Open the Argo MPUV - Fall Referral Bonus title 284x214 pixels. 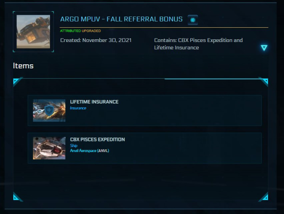tap(121, 19)
